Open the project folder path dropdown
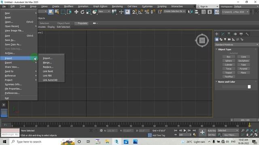This screenshot has width=259, height=145. pyautogui.click(x=235, y=12)
